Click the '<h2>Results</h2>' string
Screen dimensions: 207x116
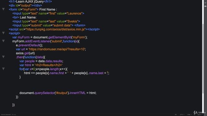49,65
